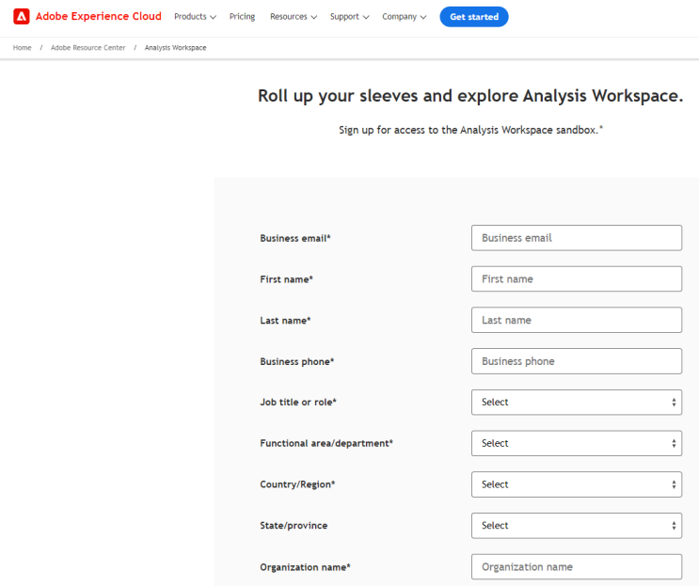Click Functional area/department* label
Viewport: 699px width, 586px height.
tap(326, 443)
